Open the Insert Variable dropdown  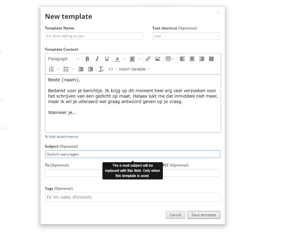click(134, 69)
